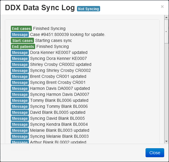Click 'David Blank BL0005 updated' entry

click(58, 112)
